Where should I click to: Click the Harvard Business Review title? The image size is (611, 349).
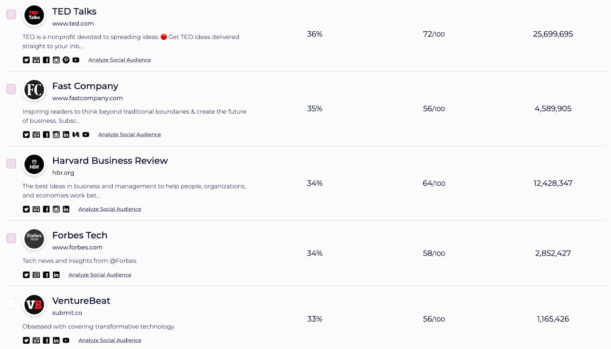click(110, 161)
